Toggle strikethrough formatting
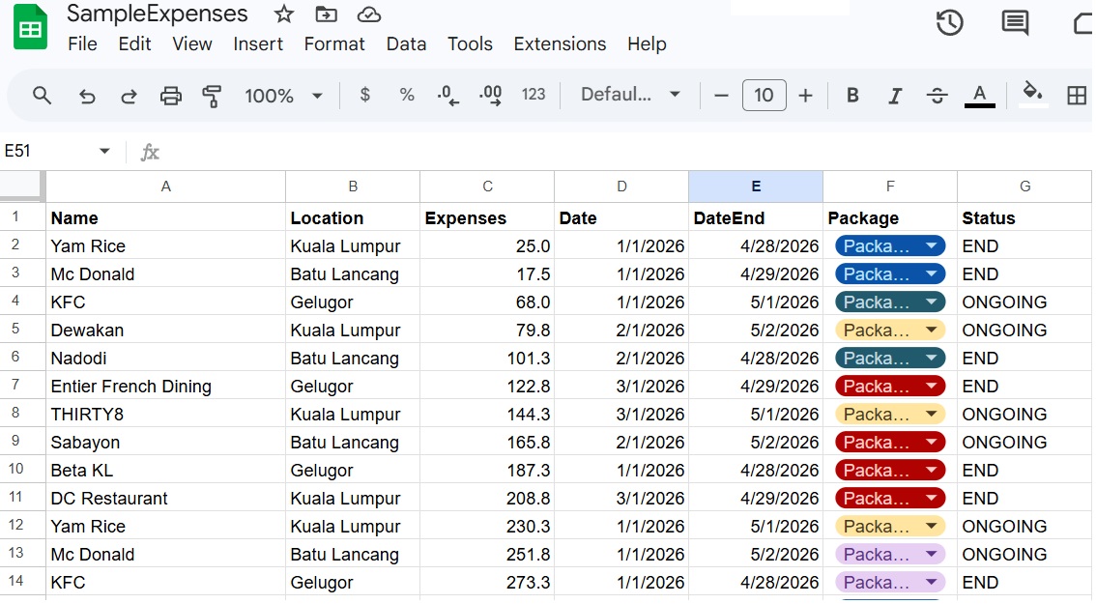 coord(937,95)
